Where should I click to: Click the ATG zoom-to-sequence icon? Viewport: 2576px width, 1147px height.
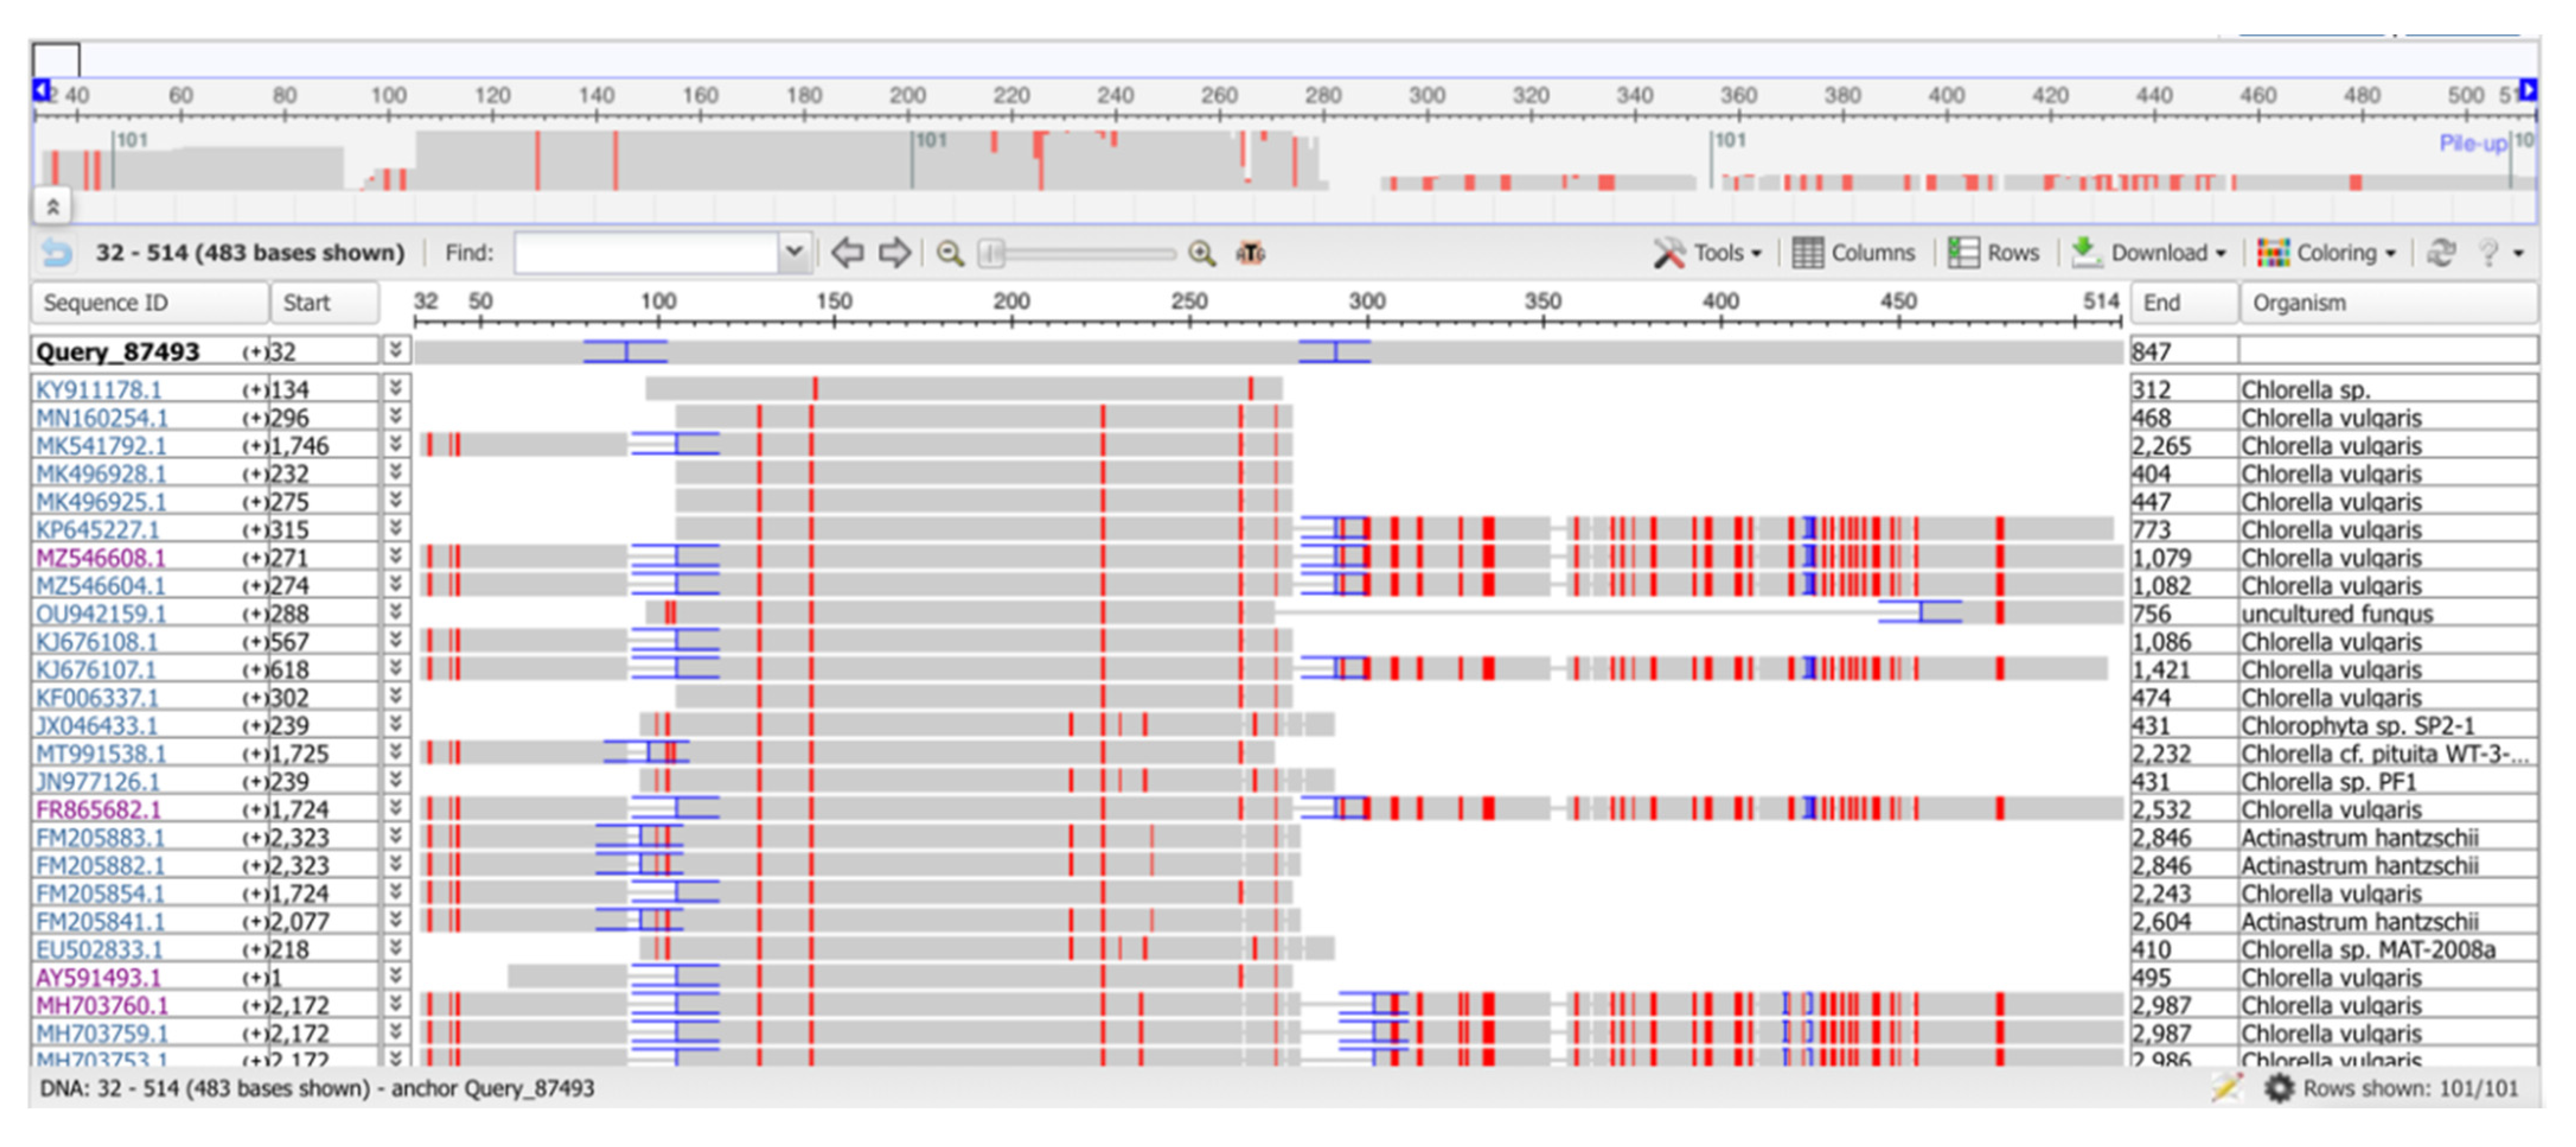pos(1250,253)
